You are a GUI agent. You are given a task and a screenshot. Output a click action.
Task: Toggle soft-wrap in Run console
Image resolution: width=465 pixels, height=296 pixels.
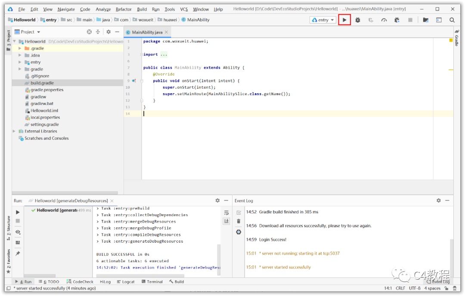tap(226, 213)
